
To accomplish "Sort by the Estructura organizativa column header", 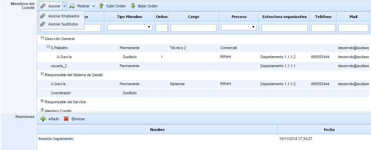I will (284, 17).
